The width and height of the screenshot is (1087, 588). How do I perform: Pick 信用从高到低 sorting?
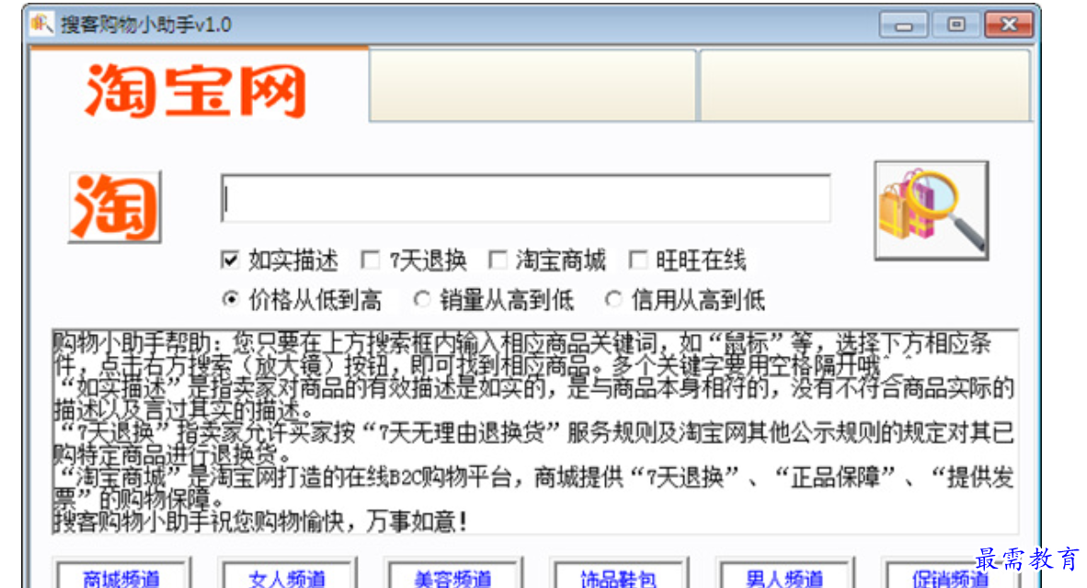tap(612, 300)
